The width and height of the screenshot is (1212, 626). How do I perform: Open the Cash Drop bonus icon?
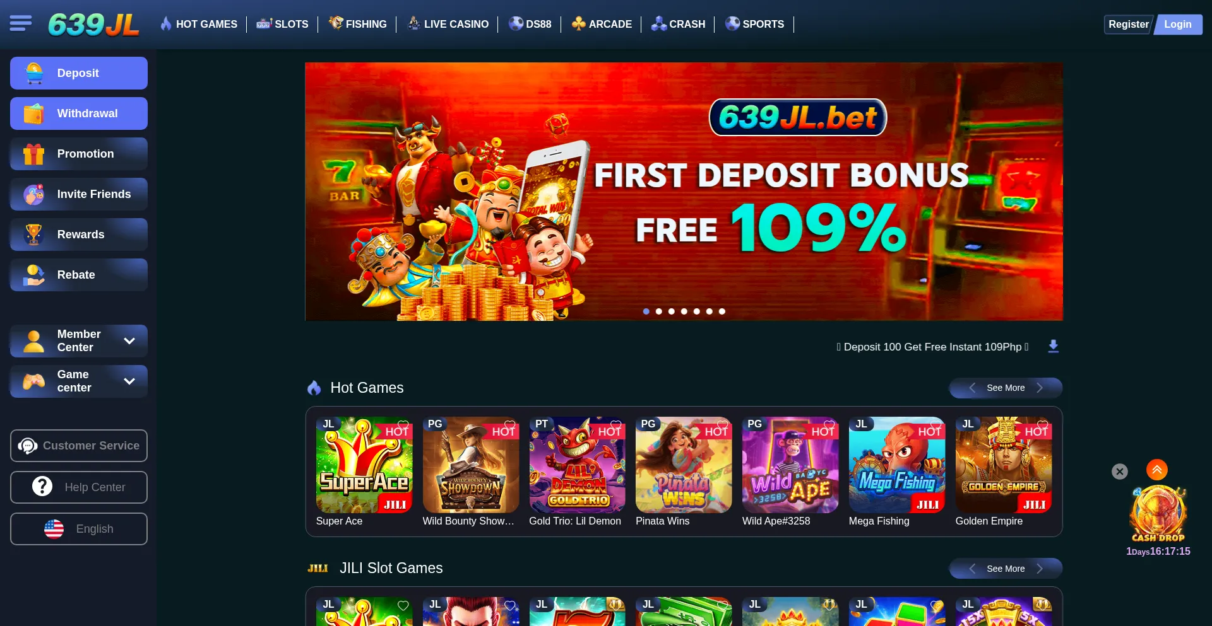click(x=1158, y=514)
